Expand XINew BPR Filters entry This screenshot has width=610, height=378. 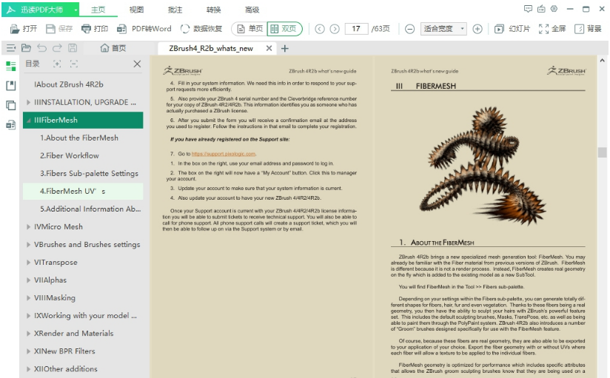[x=28, y=351]
